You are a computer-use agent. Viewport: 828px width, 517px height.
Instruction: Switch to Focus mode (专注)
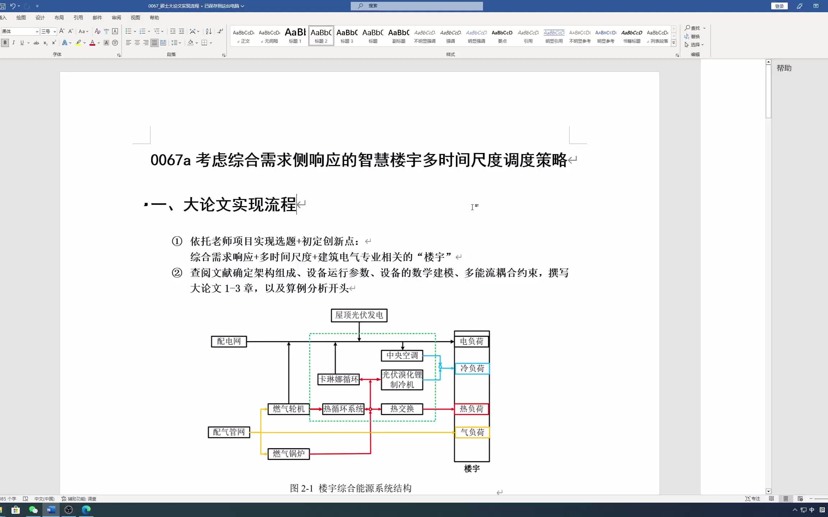coord(753,499)
